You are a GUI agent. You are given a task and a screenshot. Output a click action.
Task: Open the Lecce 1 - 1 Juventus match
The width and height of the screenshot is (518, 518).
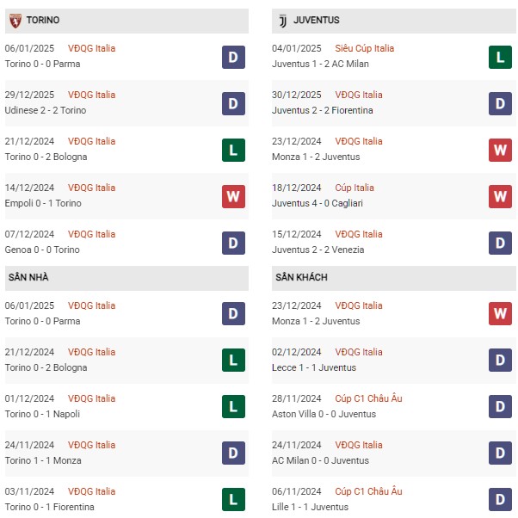click(314, 367)
